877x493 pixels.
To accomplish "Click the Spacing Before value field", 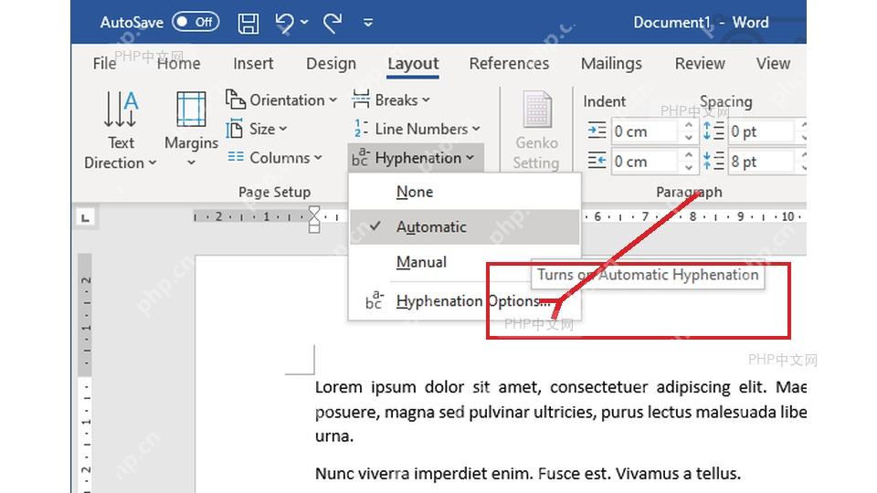I will coord(761,131).
